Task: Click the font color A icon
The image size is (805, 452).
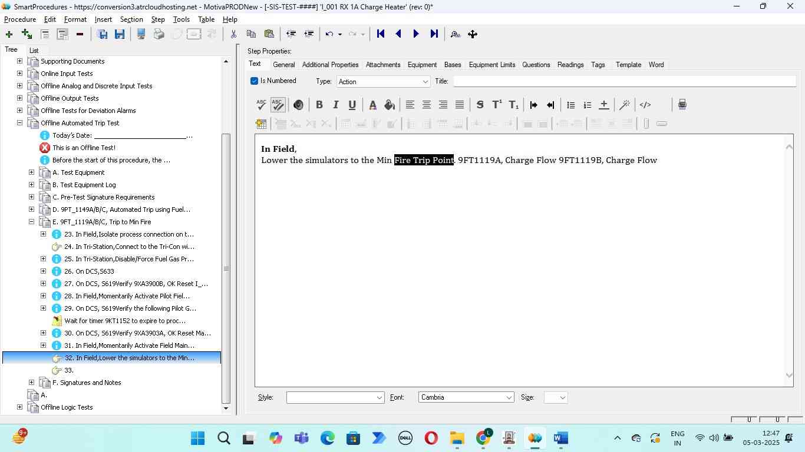Action: tap(372, 105)
